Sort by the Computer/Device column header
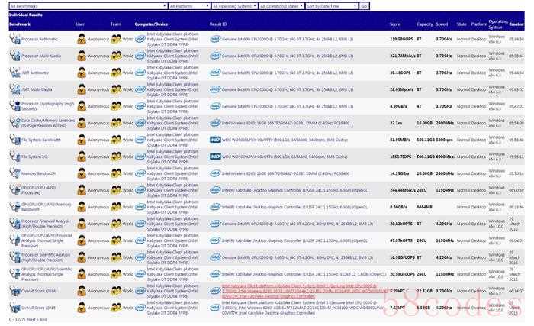 (151, 24)
